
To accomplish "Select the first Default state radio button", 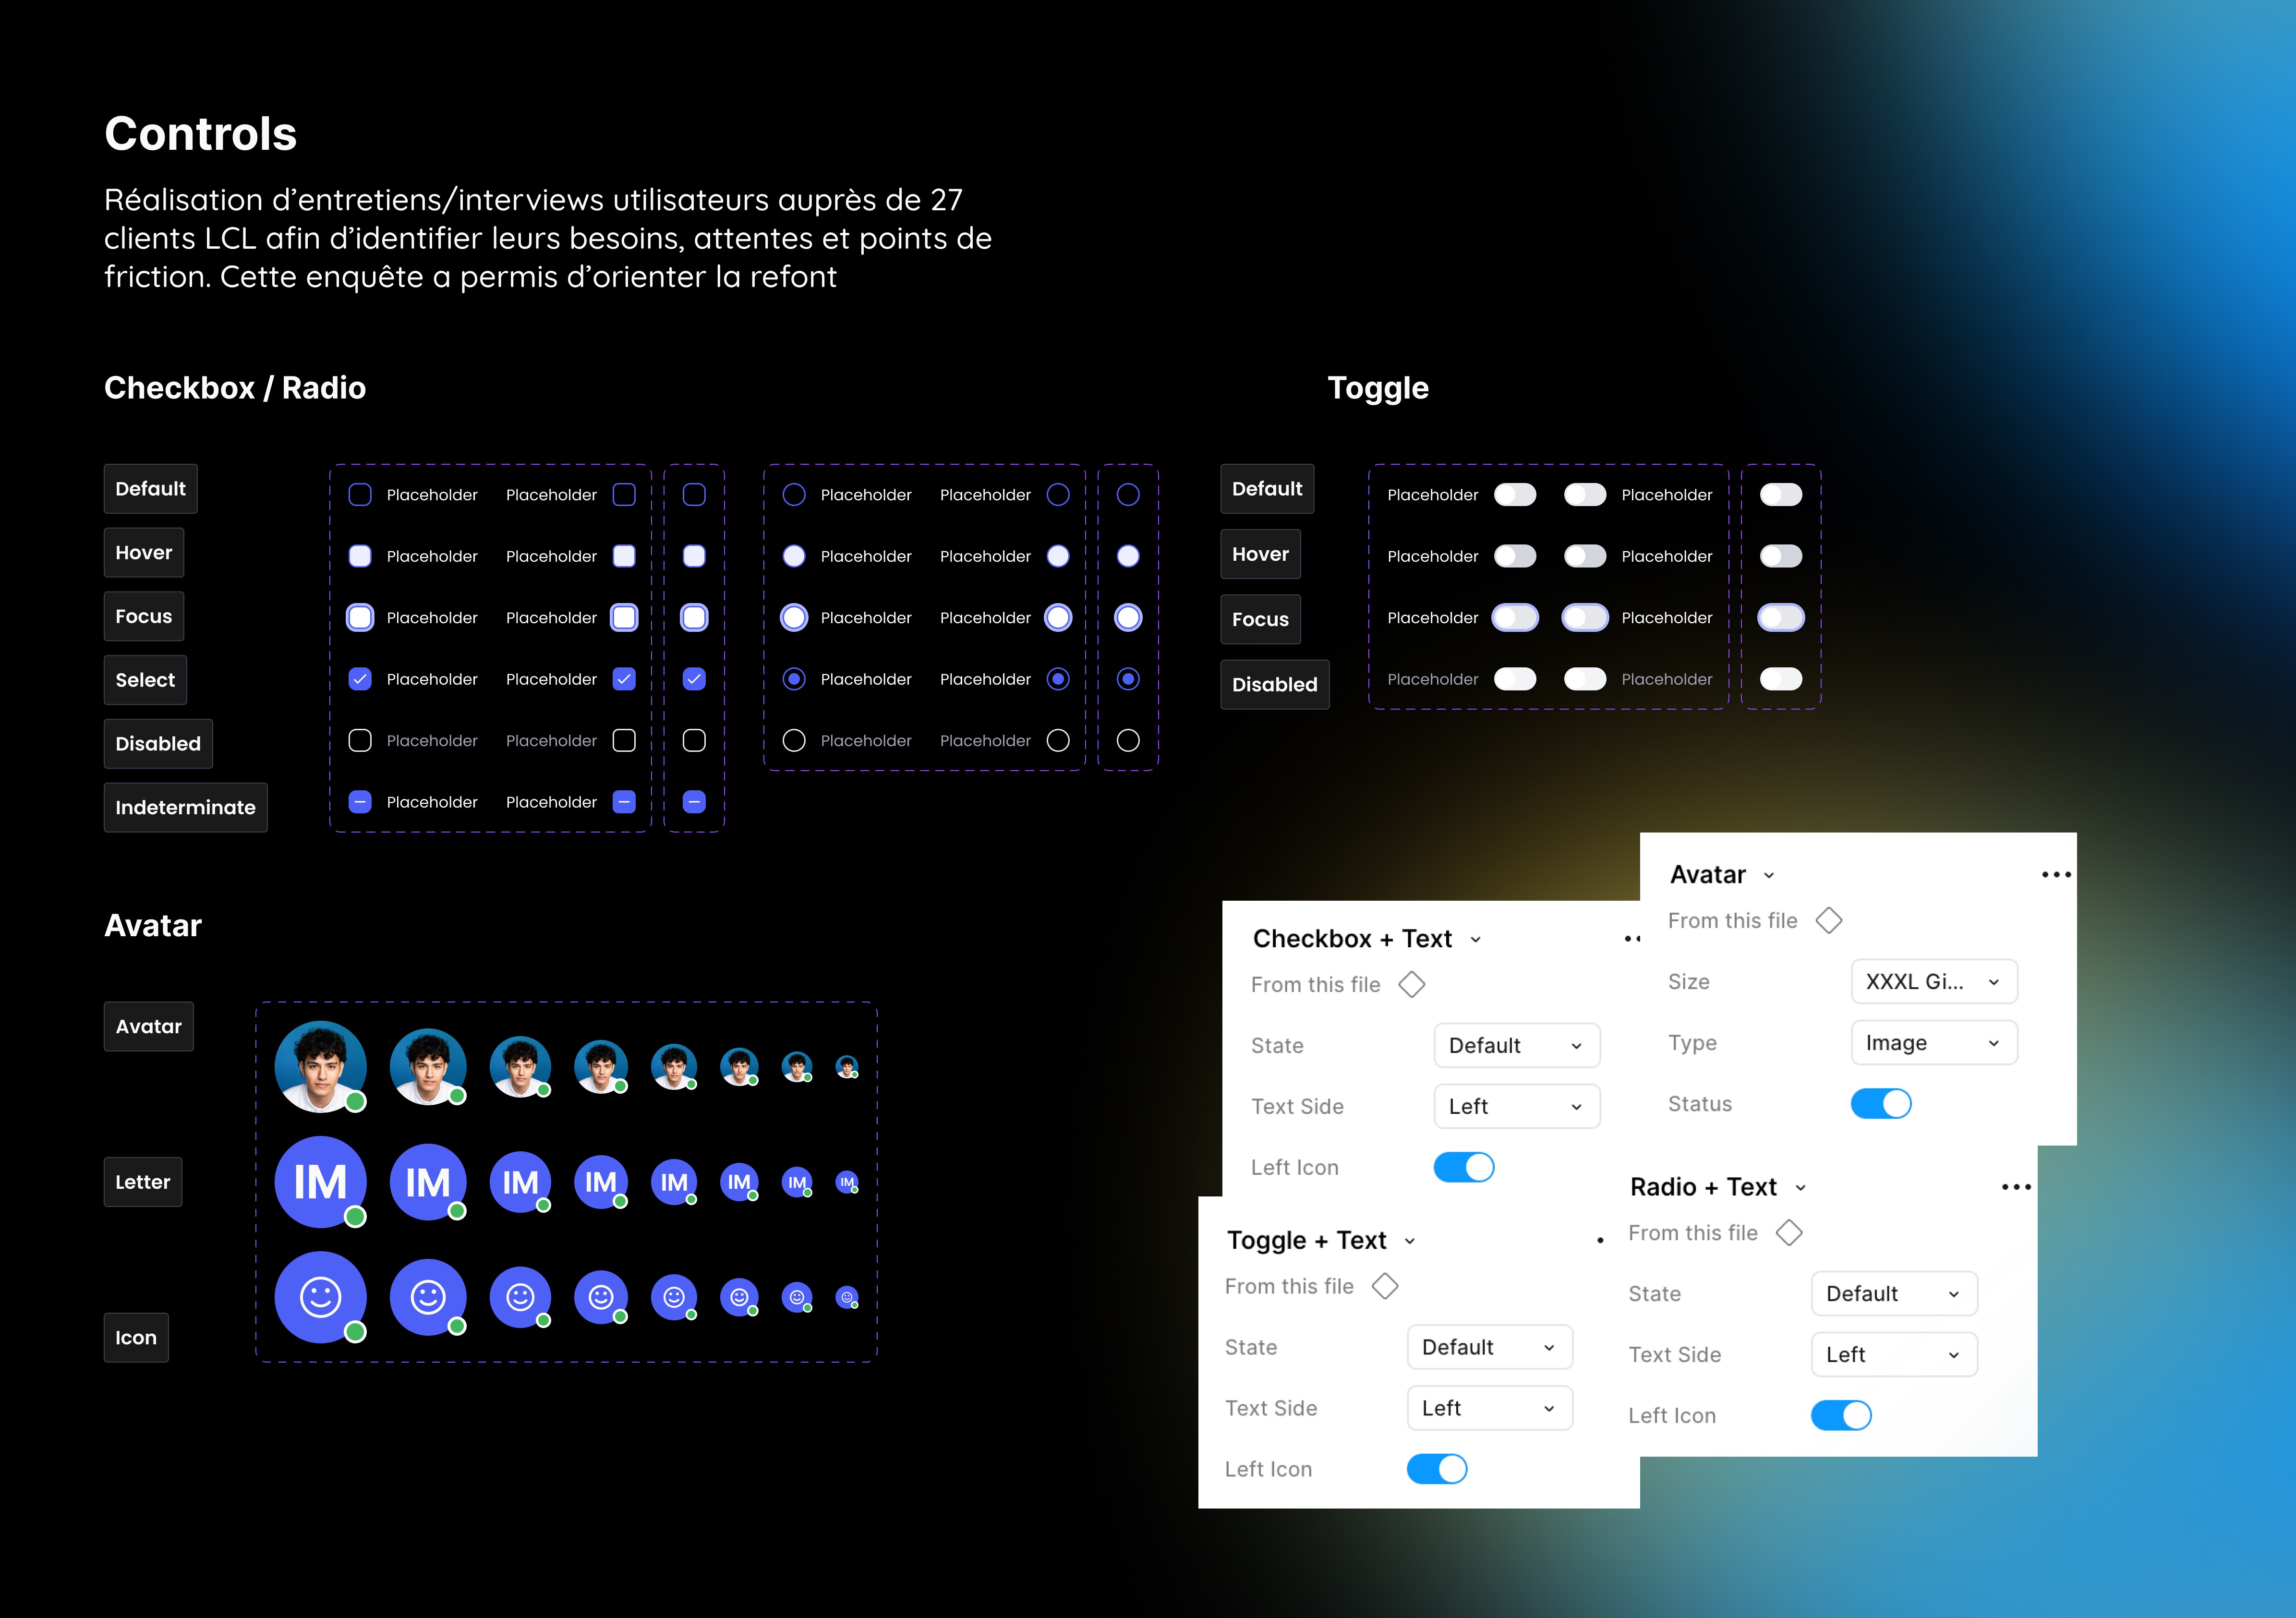I will coord(794,495).
